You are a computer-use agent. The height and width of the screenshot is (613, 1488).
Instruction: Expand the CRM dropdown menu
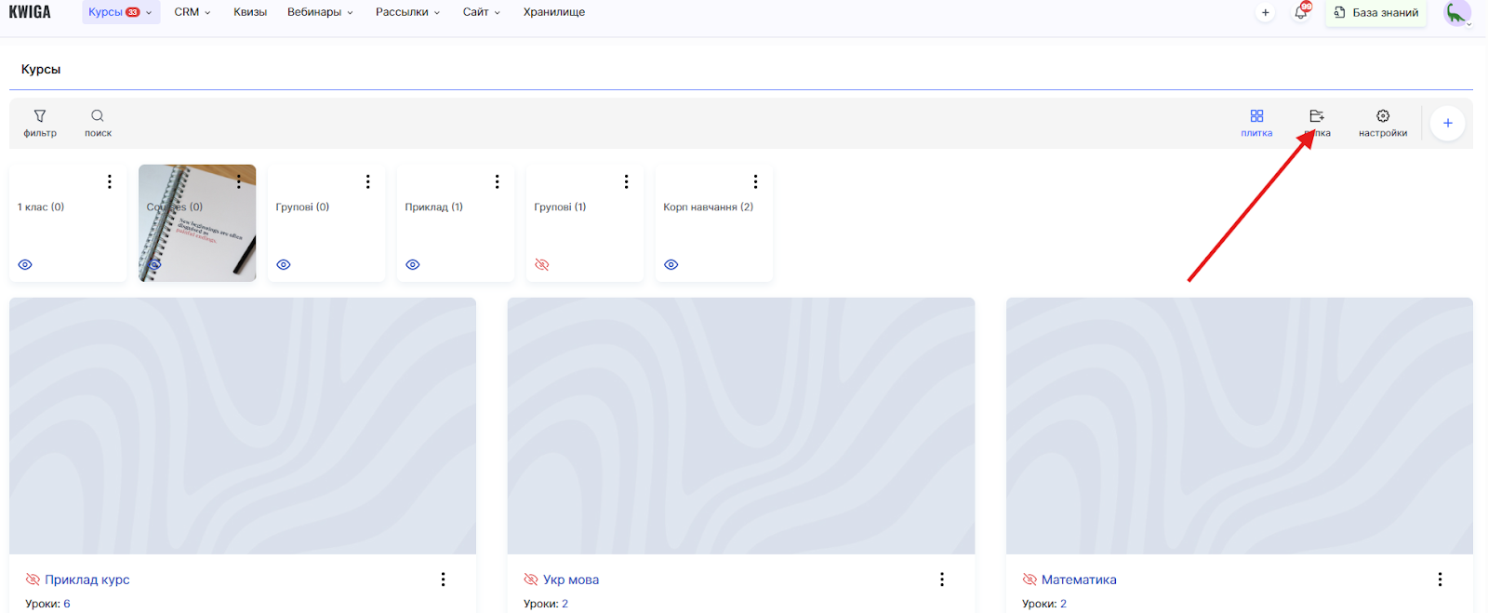193,12
